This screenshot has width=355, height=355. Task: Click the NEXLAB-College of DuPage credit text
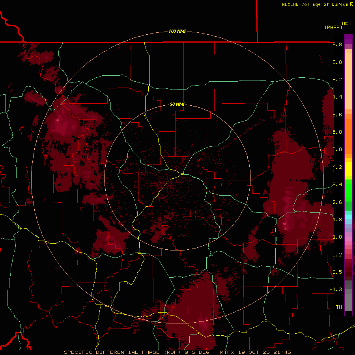pyautogui.click(x=315, y=4)
